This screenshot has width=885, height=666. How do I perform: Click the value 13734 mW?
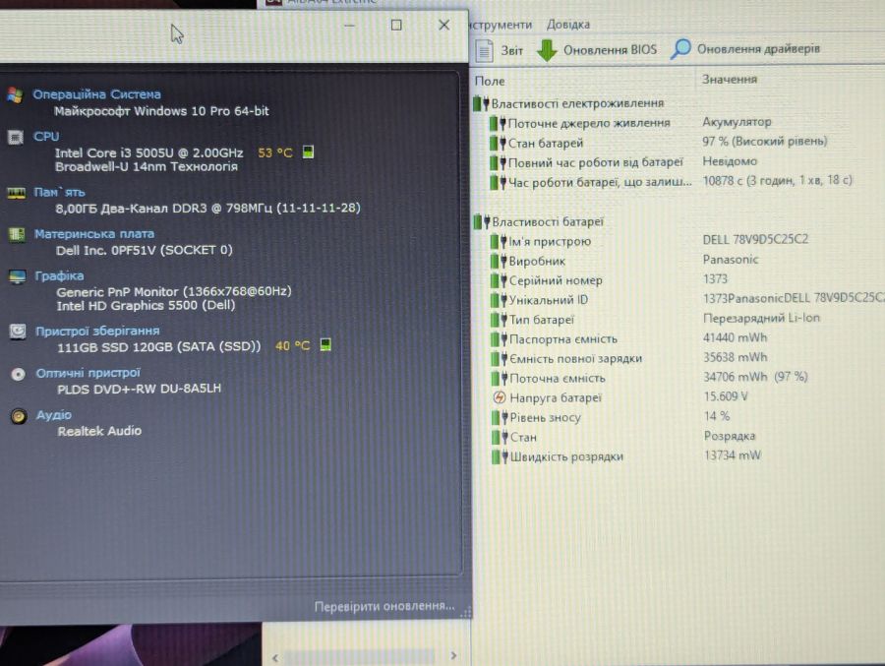[x=733, y=455]
